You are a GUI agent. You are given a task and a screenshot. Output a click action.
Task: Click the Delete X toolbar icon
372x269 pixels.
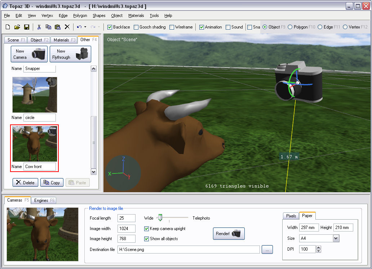67,27
